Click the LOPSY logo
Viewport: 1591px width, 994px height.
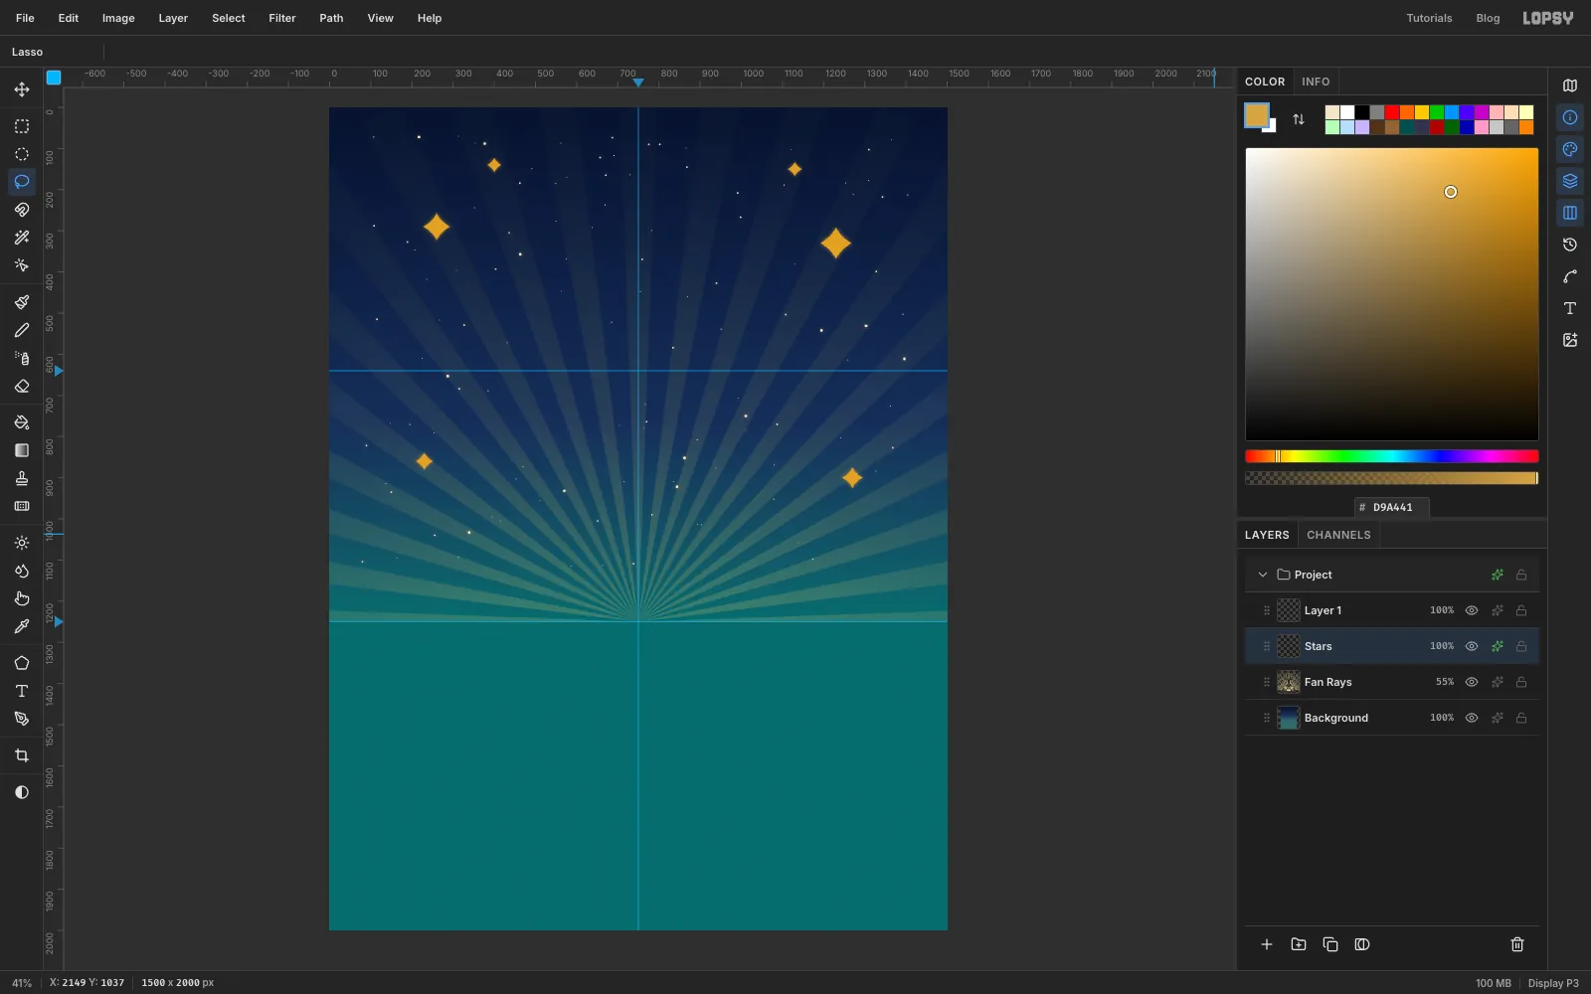click(x=1548, y=18)
